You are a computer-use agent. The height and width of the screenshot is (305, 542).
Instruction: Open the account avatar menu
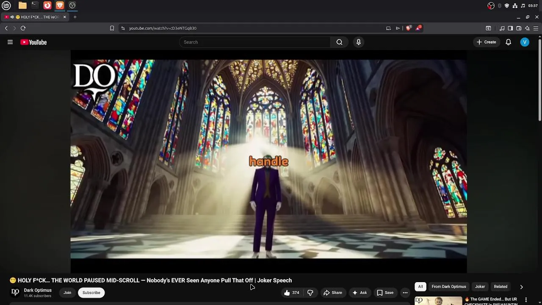(x=525, y=42)
